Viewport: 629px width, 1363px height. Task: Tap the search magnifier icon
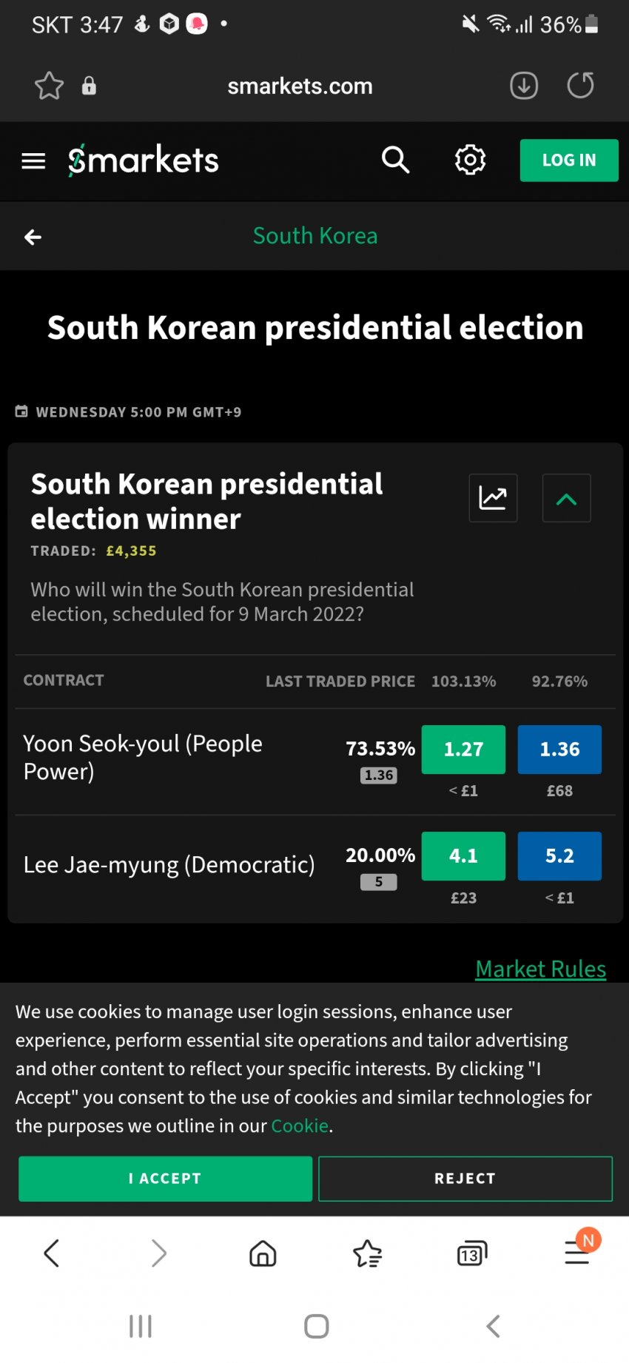pyautogui.click(x=395, y=160)
